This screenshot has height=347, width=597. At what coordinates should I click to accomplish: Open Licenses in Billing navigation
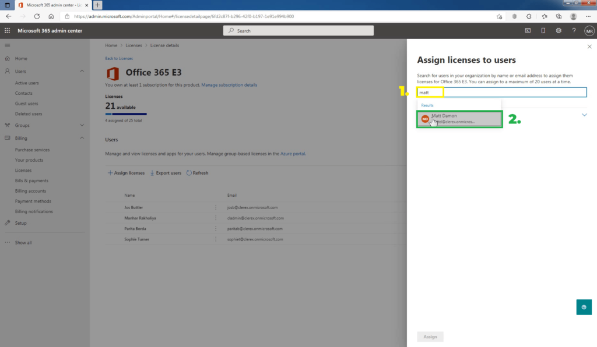click(x=23, y=170)
